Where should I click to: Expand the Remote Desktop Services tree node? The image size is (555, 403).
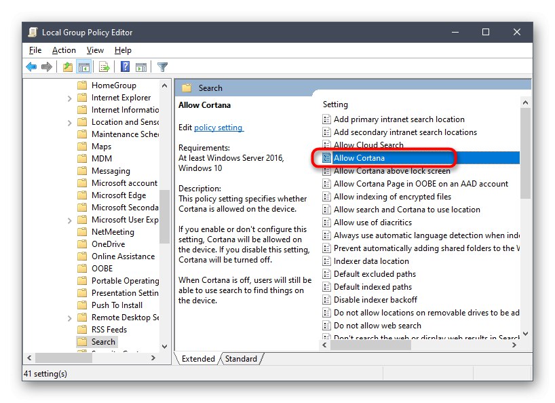click(69, 318)
